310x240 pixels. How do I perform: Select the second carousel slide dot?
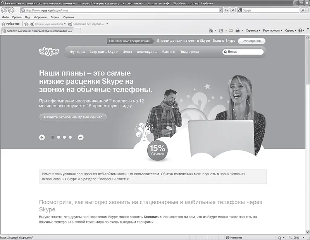click(59, 137)
